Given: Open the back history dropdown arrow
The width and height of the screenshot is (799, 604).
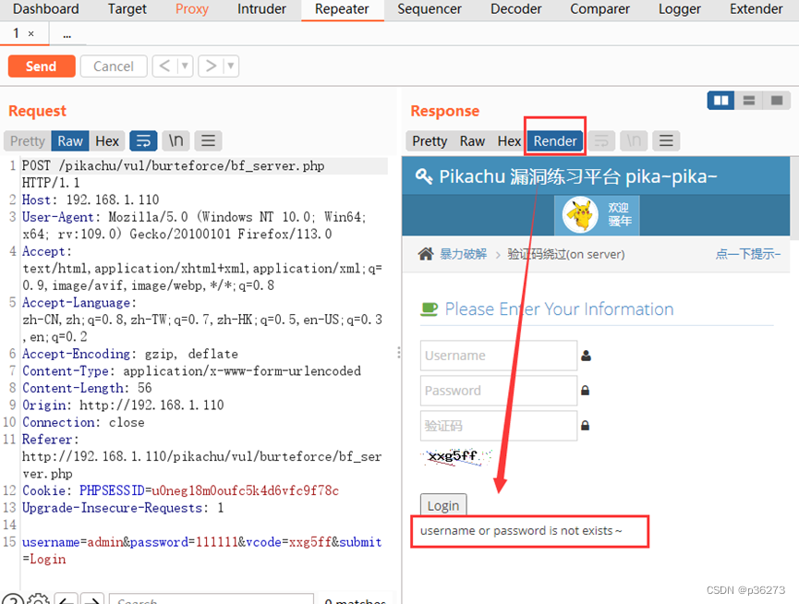Looking at the screenshot, I should coord(185,66).
